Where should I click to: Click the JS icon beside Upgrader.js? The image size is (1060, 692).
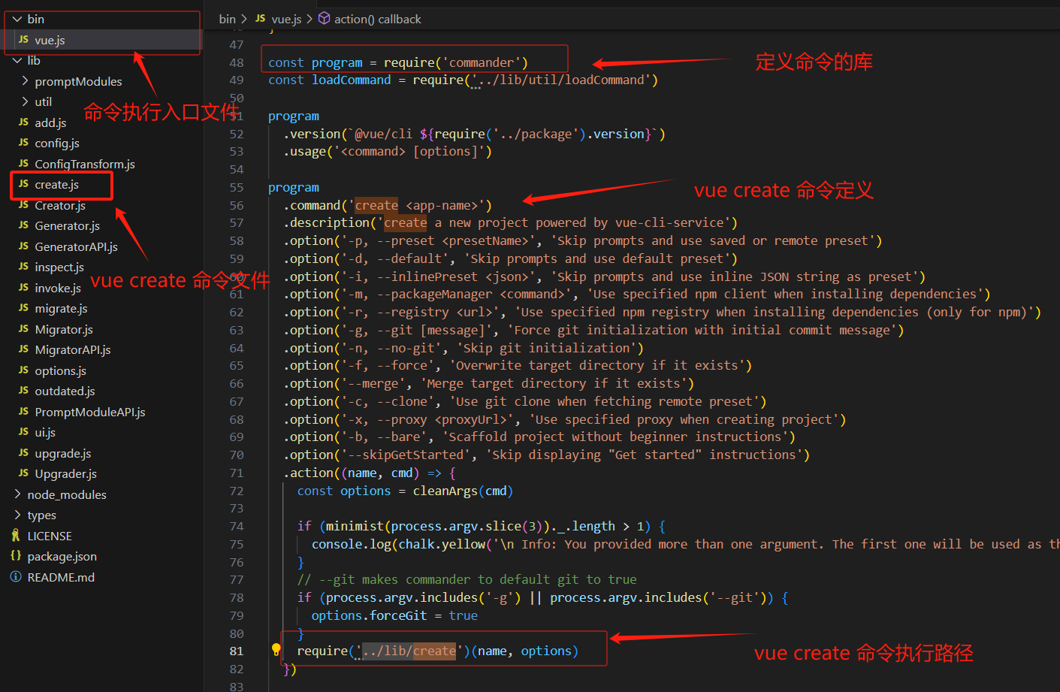pos(23,473)
